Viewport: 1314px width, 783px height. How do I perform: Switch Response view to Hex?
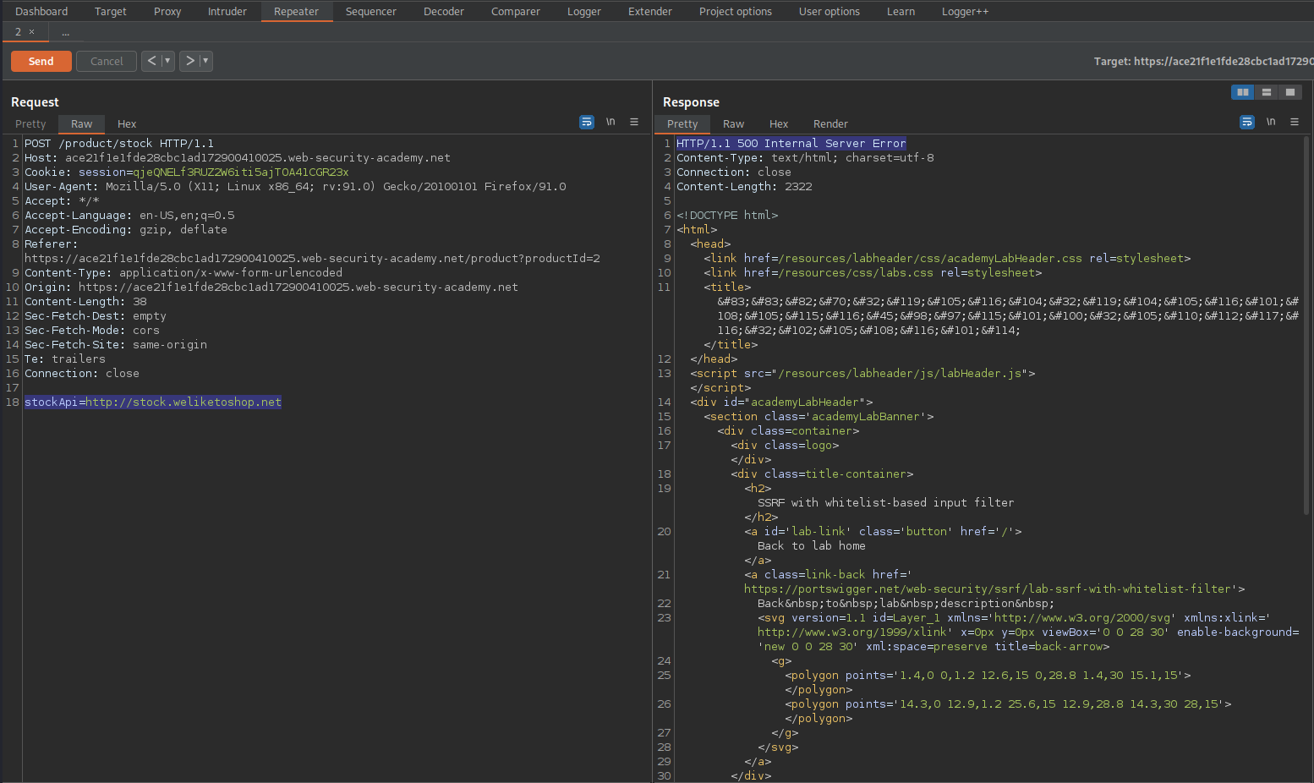tap(779, 123)
